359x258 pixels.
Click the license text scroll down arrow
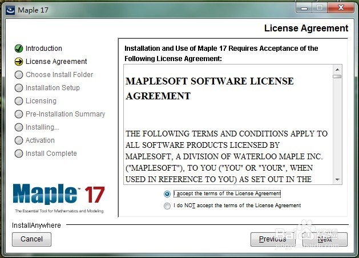coord(337,180)
